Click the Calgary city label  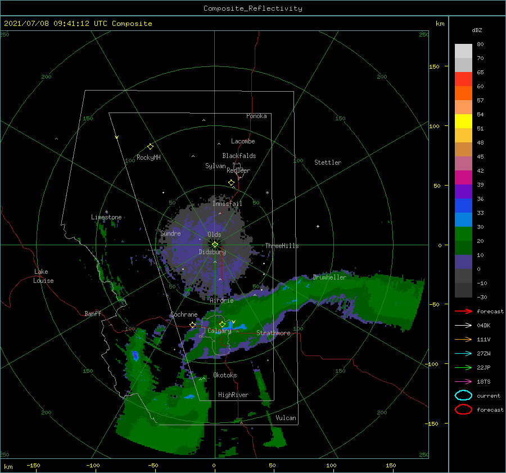(x=219, y=331)
